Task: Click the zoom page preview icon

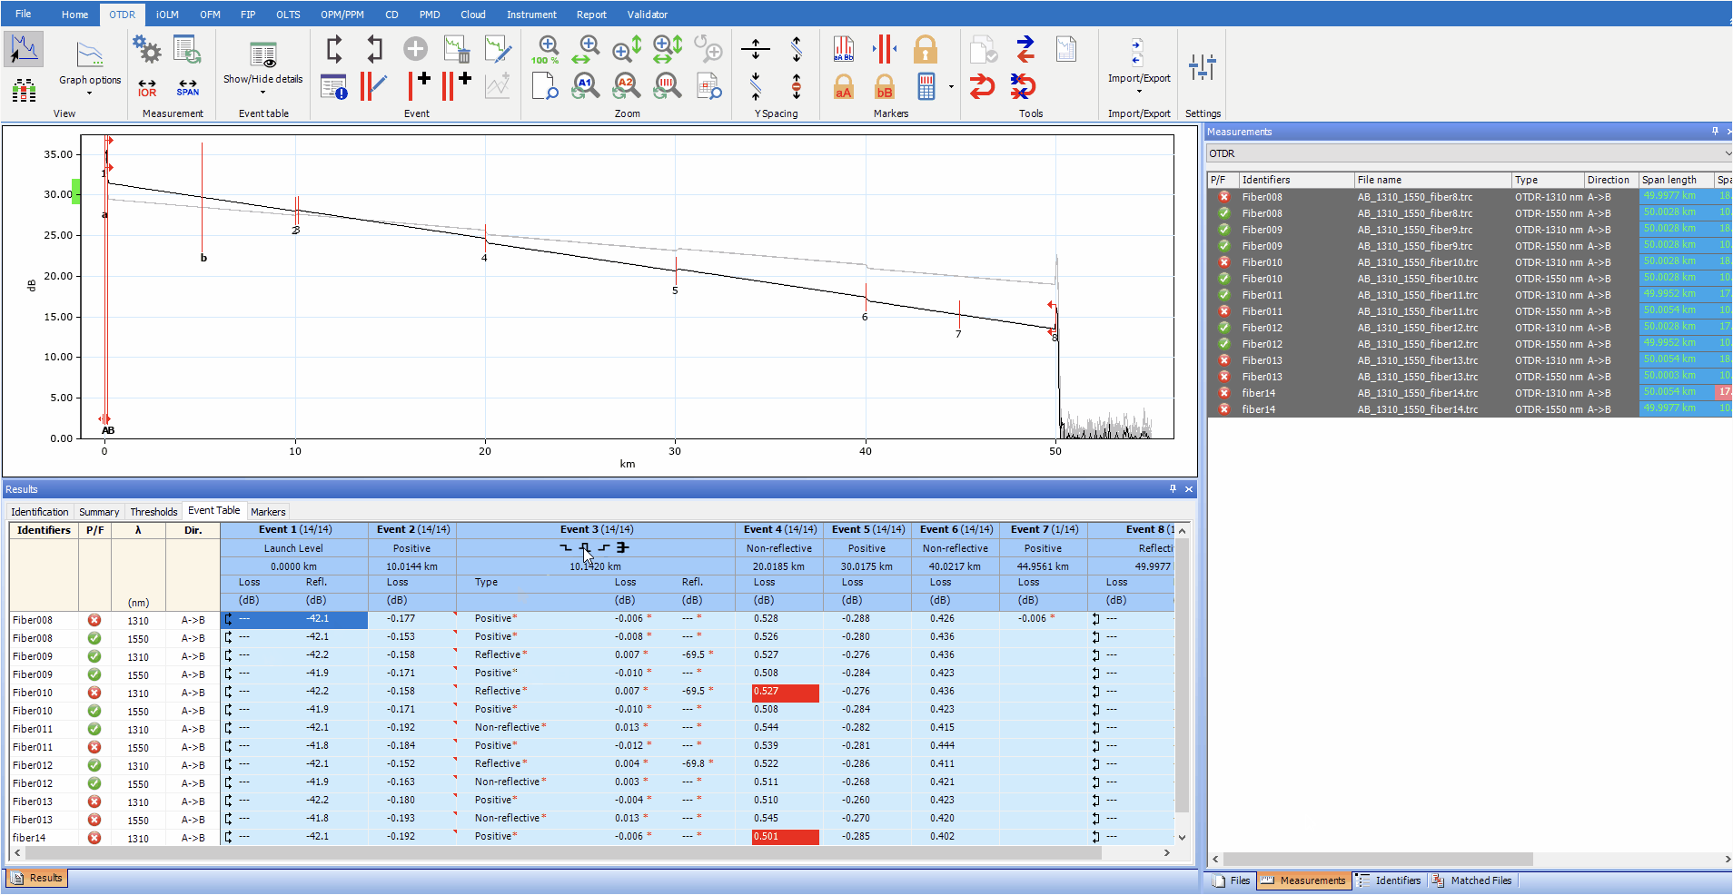Action: (545, 86)
